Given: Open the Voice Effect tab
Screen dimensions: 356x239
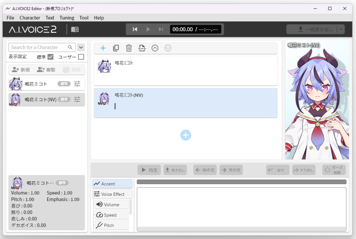Looking at the screenshot, I should click(x=112, y=194).
